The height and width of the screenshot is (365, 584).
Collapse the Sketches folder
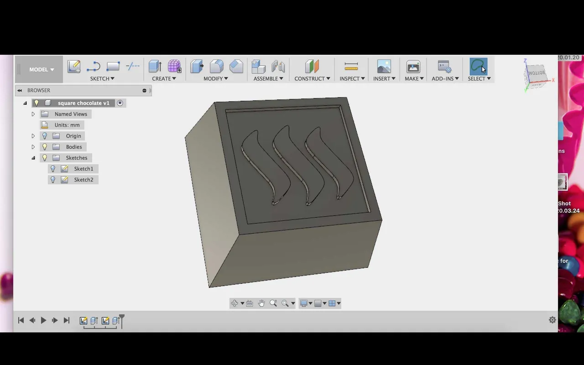pos(33,158)
